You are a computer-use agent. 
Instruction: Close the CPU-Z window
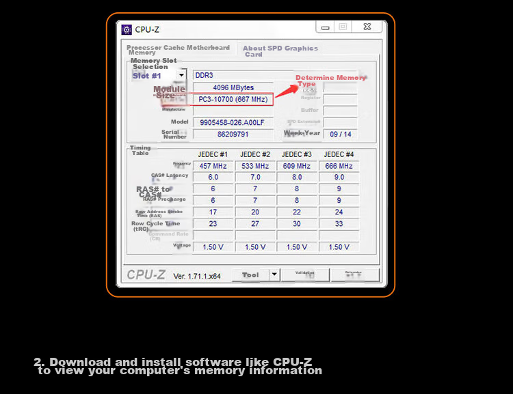pyautogui.click(x=367, y=27)
